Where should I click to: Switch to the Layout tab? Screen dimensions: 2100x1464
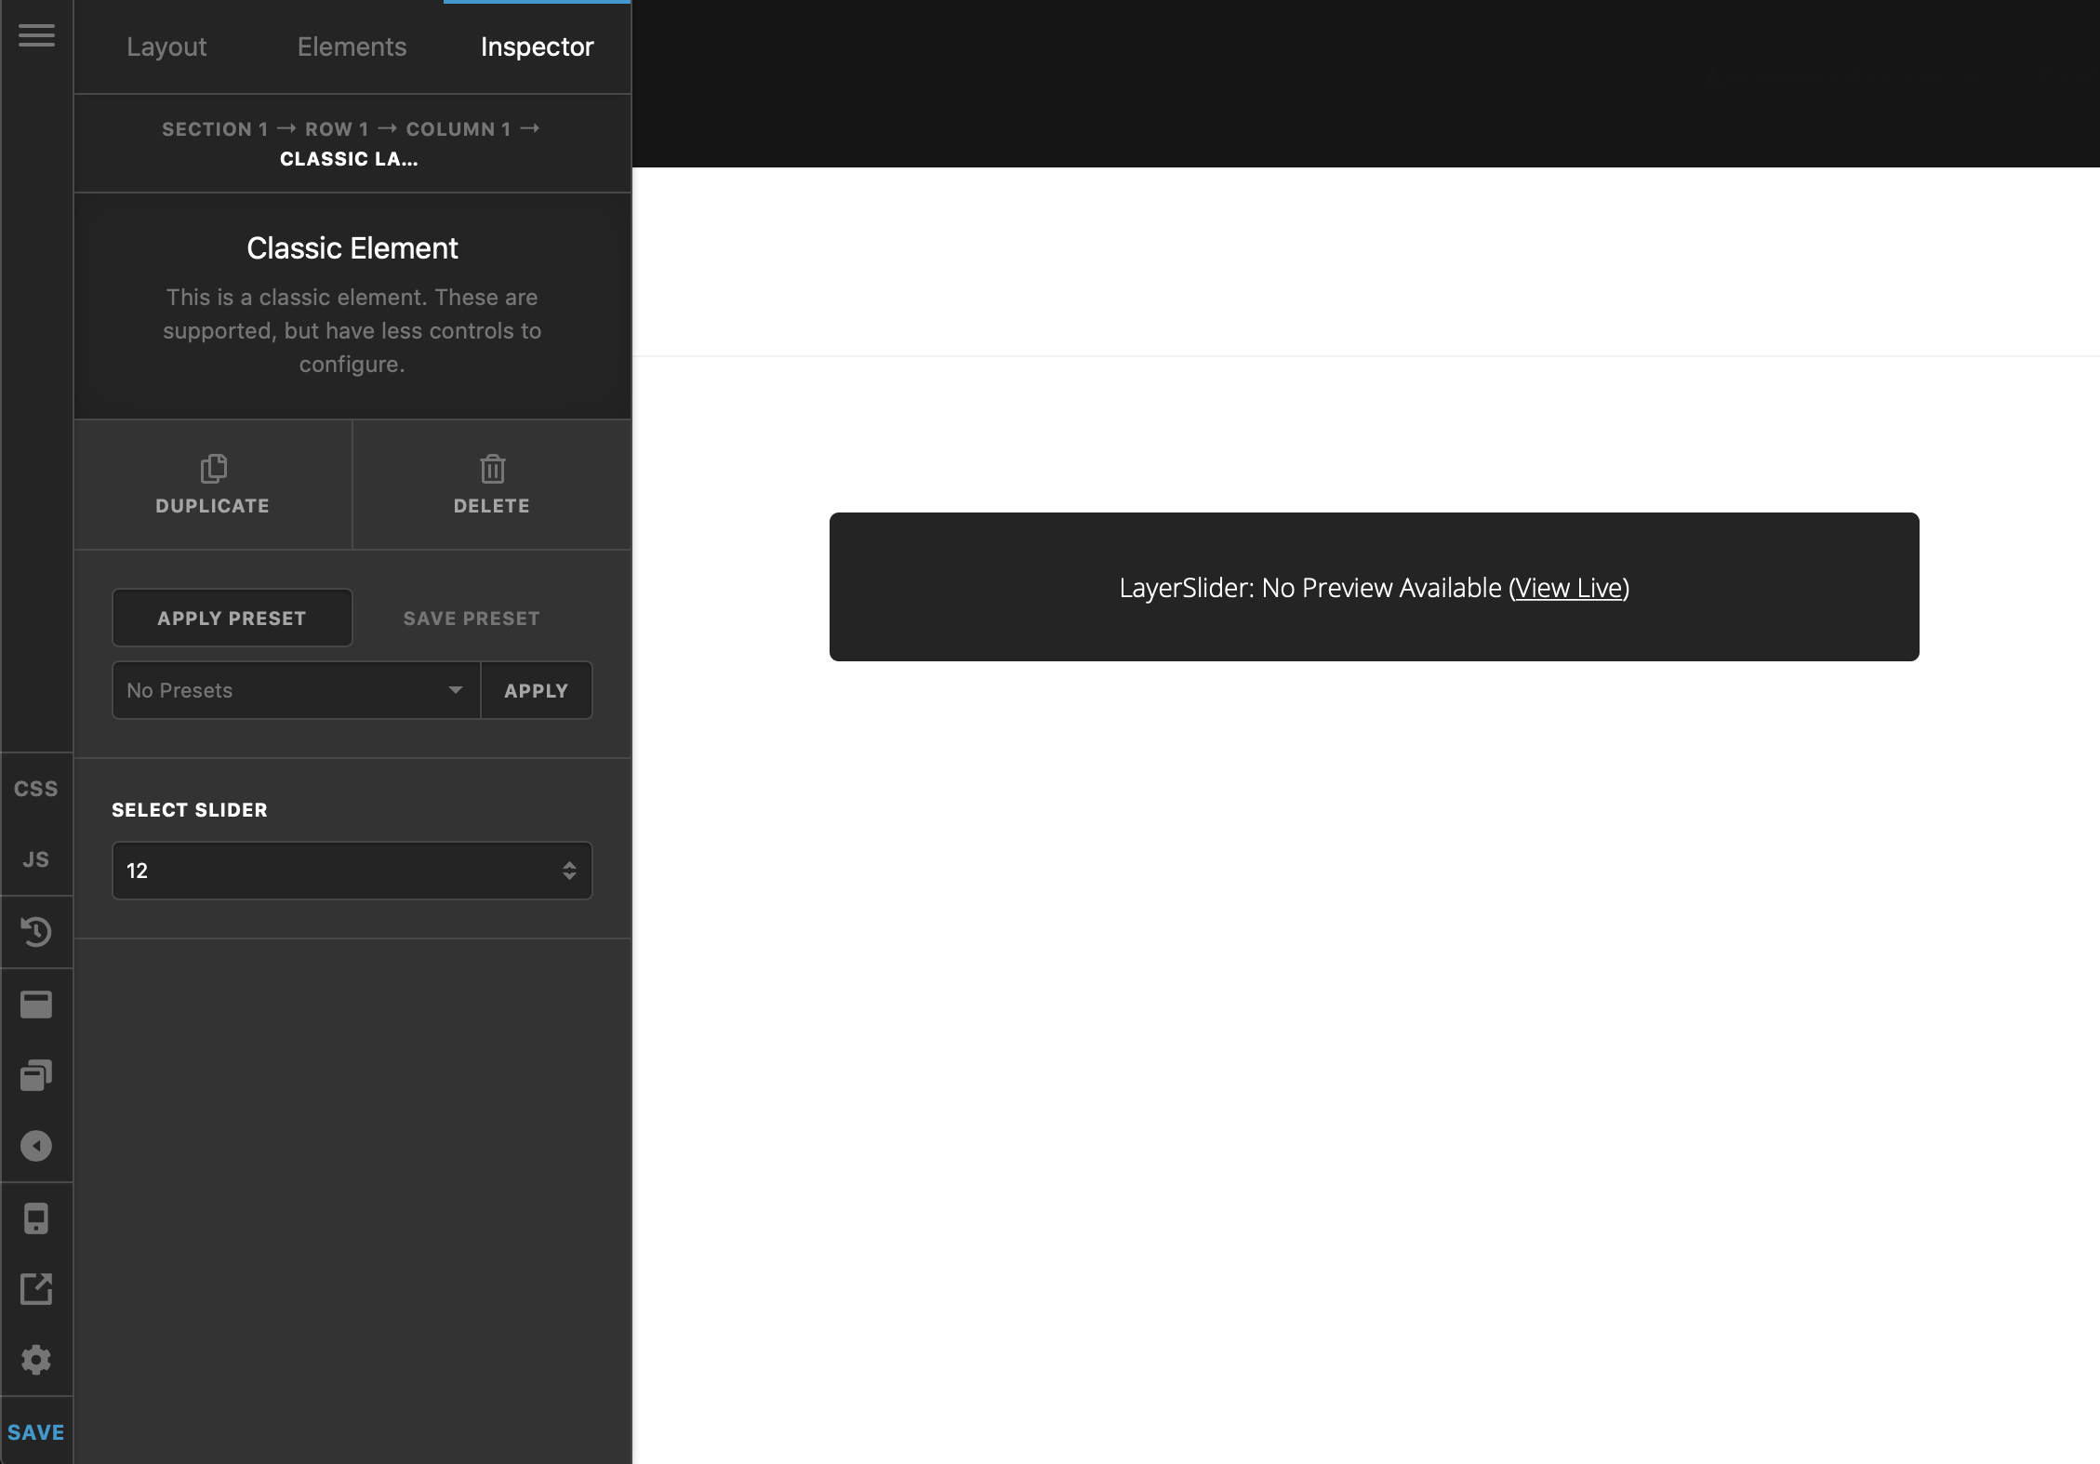pyautogui.click(x=166, y=47)
